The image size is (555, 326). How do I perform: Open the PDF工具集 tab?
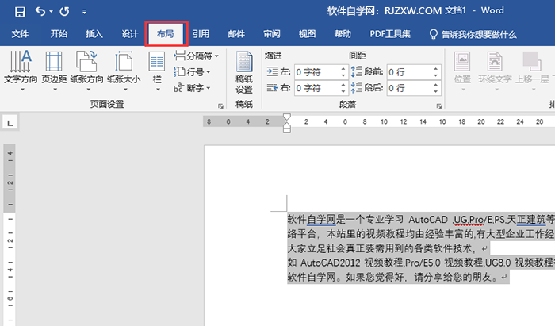click(x=390, y=34)
